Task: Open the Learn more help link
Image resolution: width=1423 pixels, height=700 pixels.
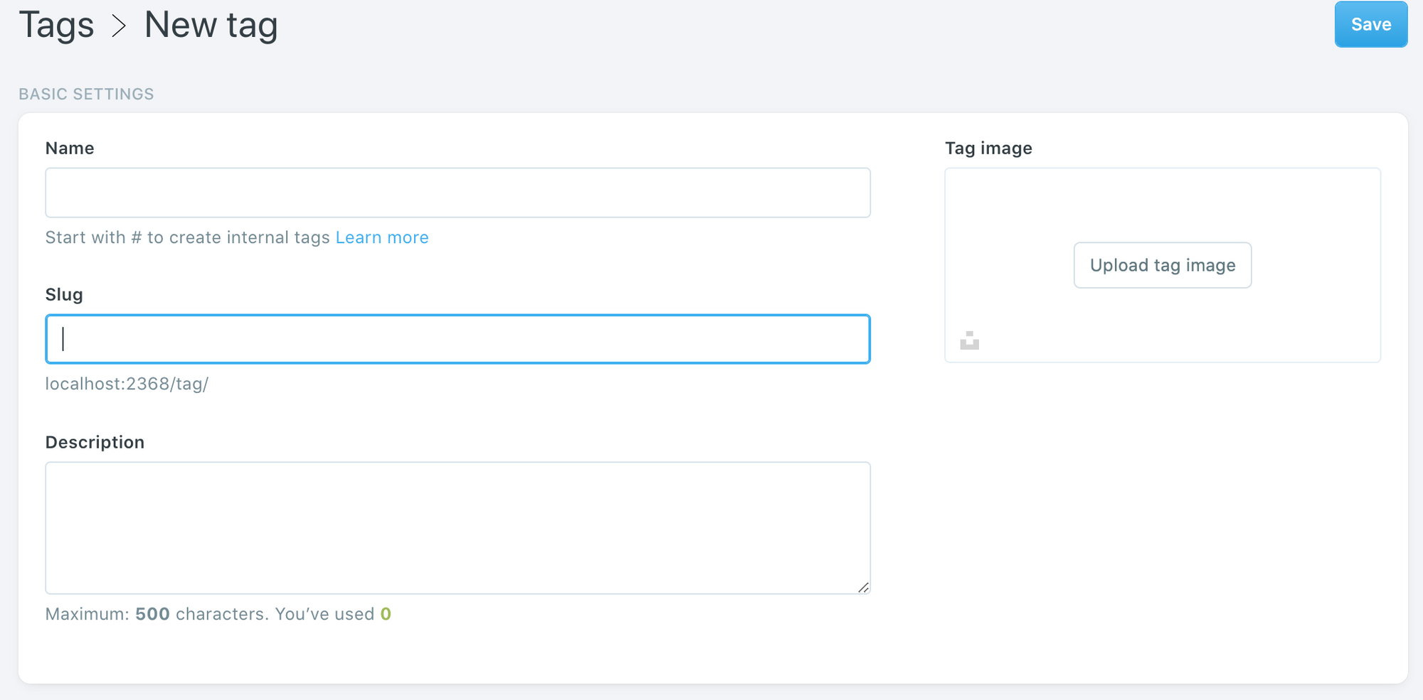Action: click(x=382, y=237)
